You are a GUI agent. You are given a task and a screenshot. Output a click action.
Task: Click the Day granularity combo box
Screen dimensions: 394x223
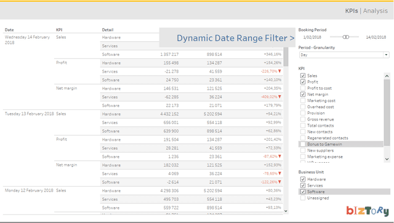click(344, 55)
